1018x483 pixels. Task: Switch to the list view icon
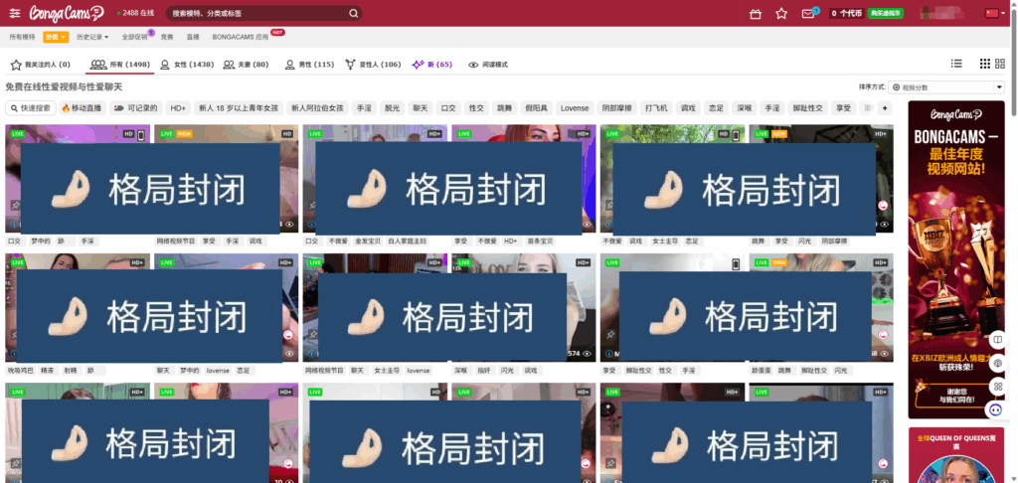(x=956, y=64)
